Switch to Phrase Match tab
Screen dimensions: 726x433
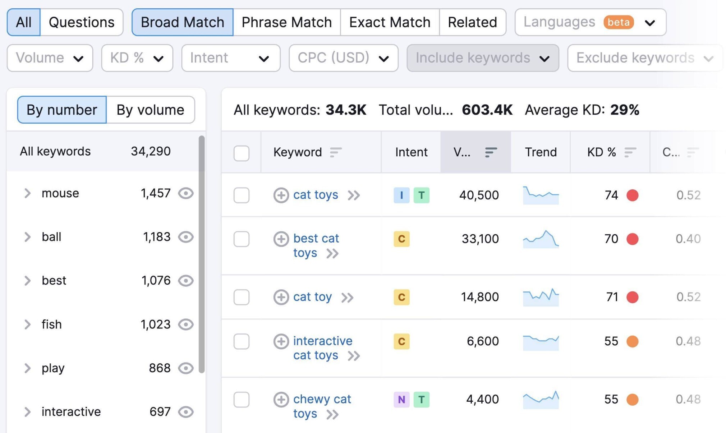(286, 22)
